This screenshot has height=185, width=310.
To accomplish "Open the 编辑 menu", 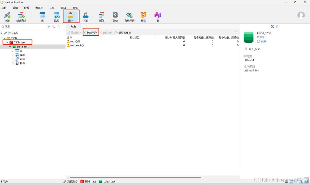I will click(x=15, y=8).
